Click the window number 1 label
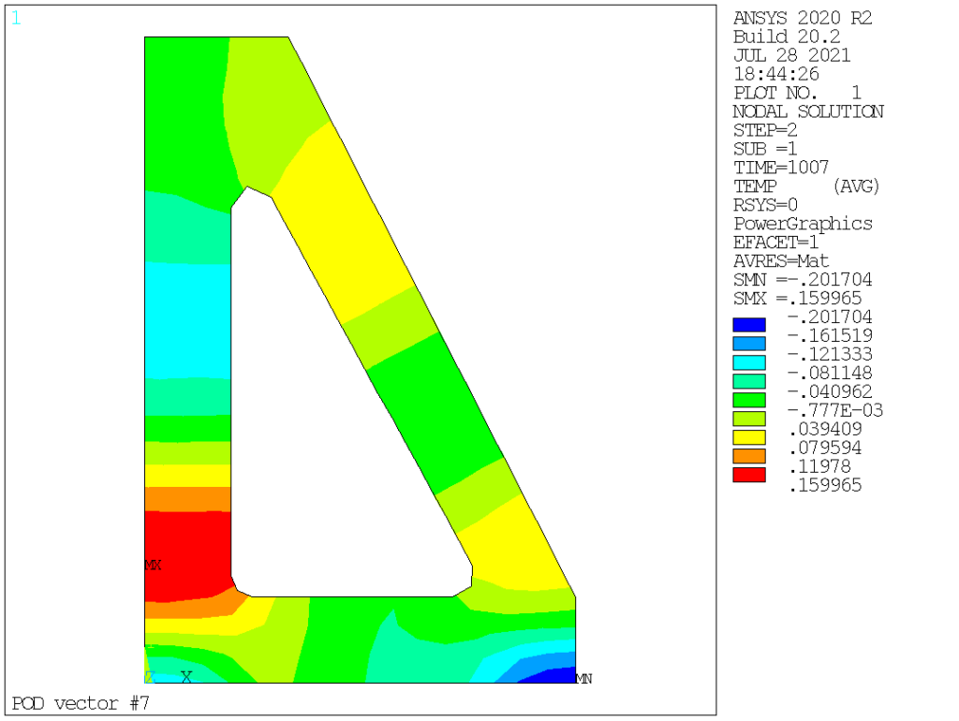The image size is (959, 721). tap(17, 19)
